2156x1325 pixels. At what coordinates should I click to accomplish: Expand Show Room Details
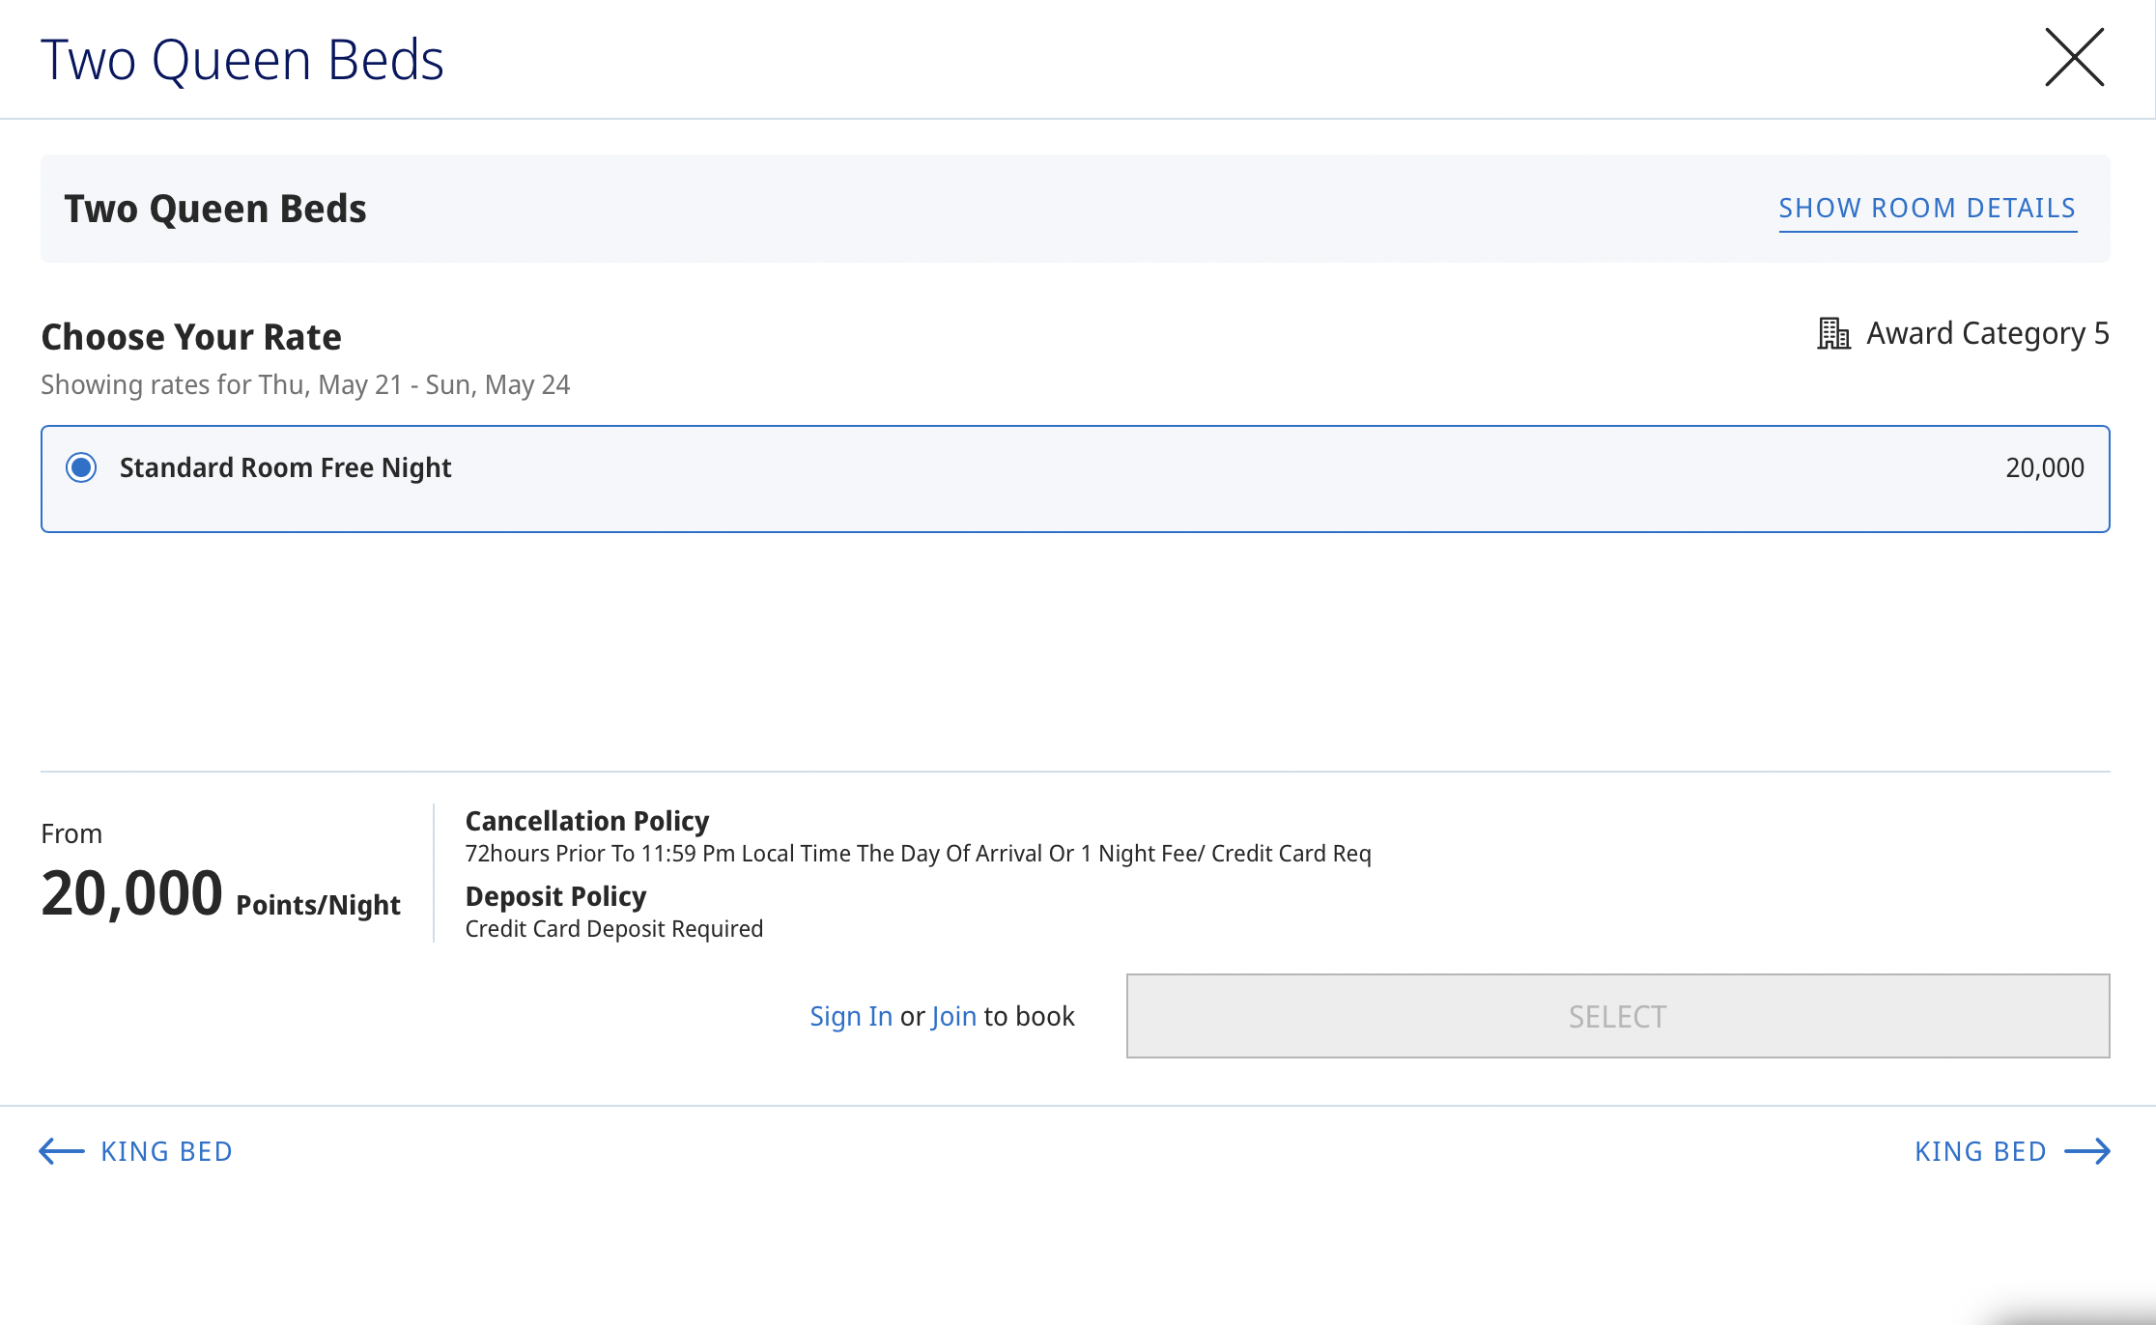tap(1927, 209)
